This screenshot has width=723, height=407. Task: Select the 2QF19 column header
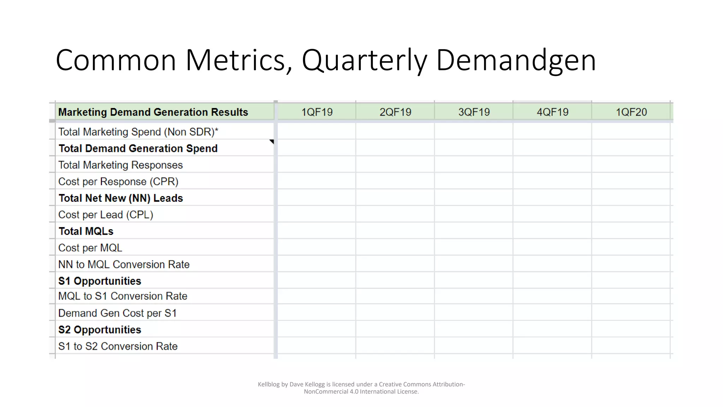[395, 112]
